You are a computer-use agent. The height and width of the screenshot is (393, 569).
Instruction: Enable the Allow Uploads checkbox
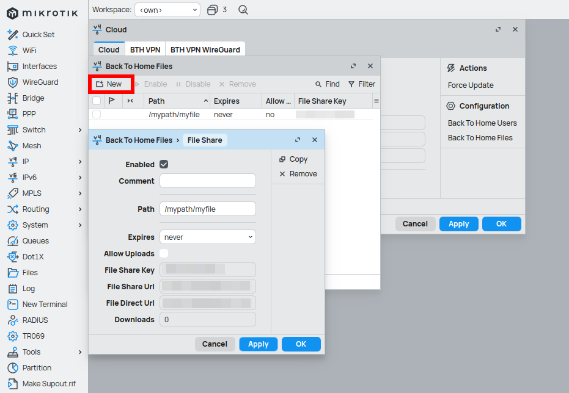pyautogui.click(x=164, y=253)
